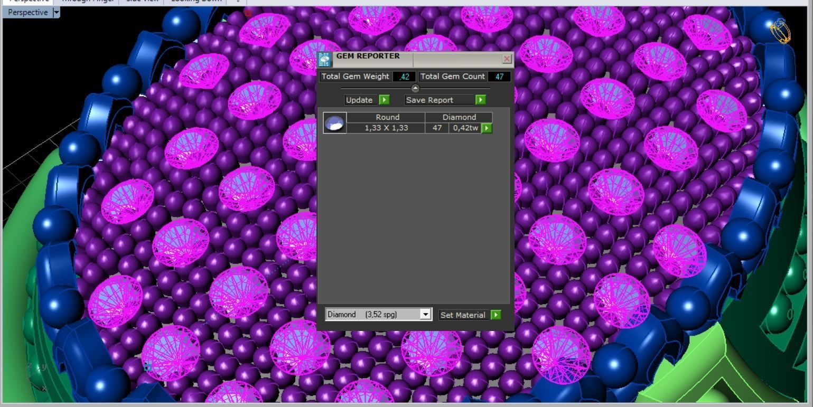The height and width of the screenshot is (407, 813).
Task: Open the Diamond (3,52 spg) material dropdown
Action: [x=426, y=314]
